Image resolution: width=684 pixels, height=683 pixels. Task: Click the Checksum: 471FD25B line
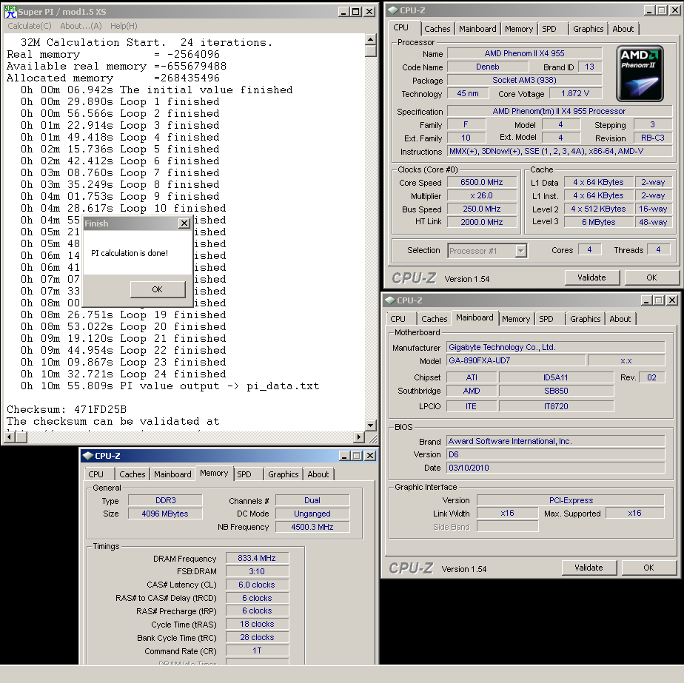point(67,409)
